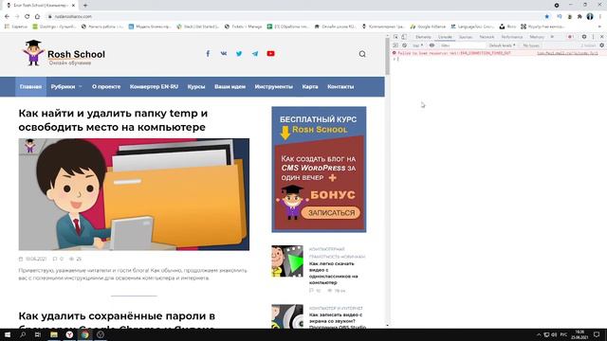607x341 pixels.
Task: Click the red error count badge
Action: coord(570,37)
